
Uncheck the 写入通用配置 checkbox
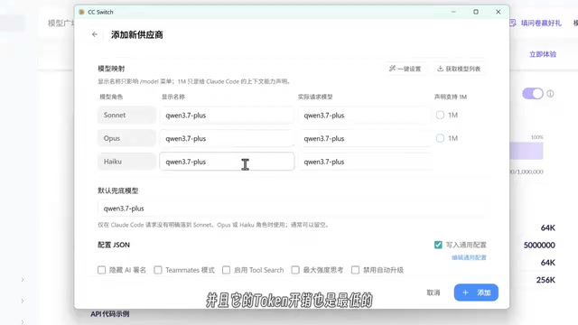pos(438,245)
